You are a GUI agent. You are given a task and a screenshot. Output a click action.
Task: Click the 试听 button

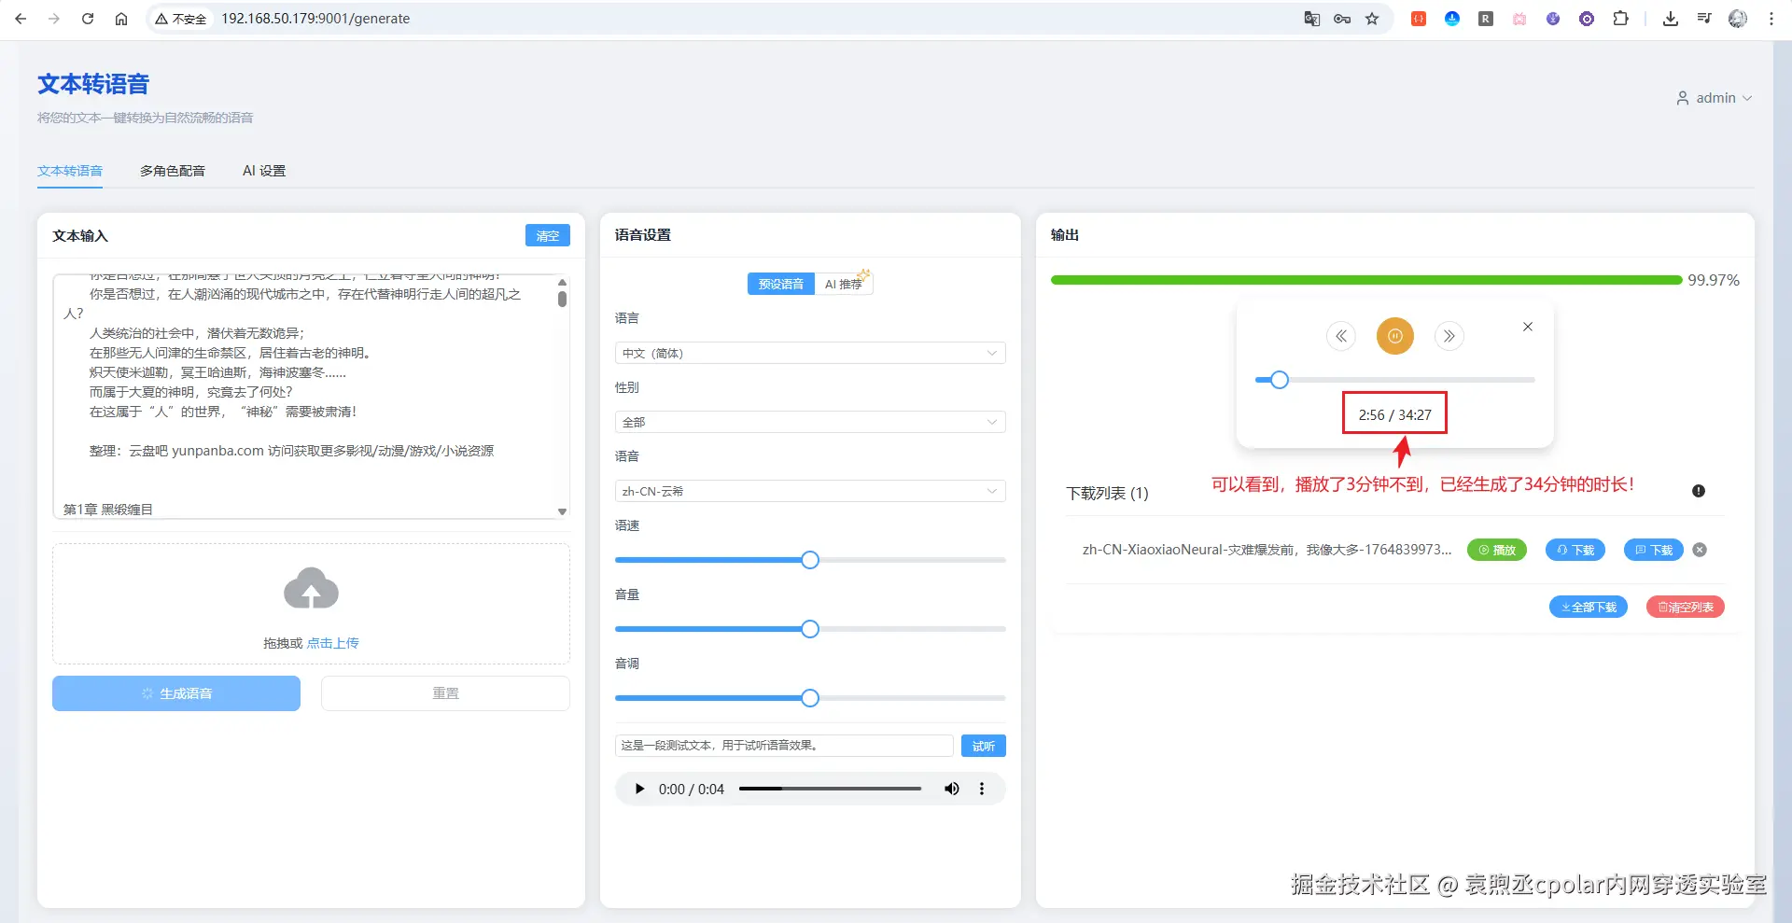pos(984,746)
